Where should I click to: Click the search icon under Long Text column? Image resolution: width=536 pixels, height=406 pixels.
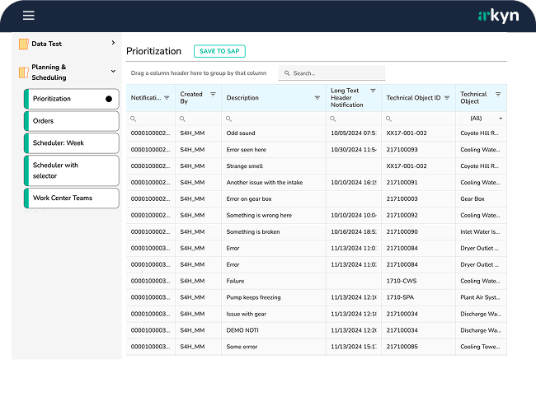[332, 119]
